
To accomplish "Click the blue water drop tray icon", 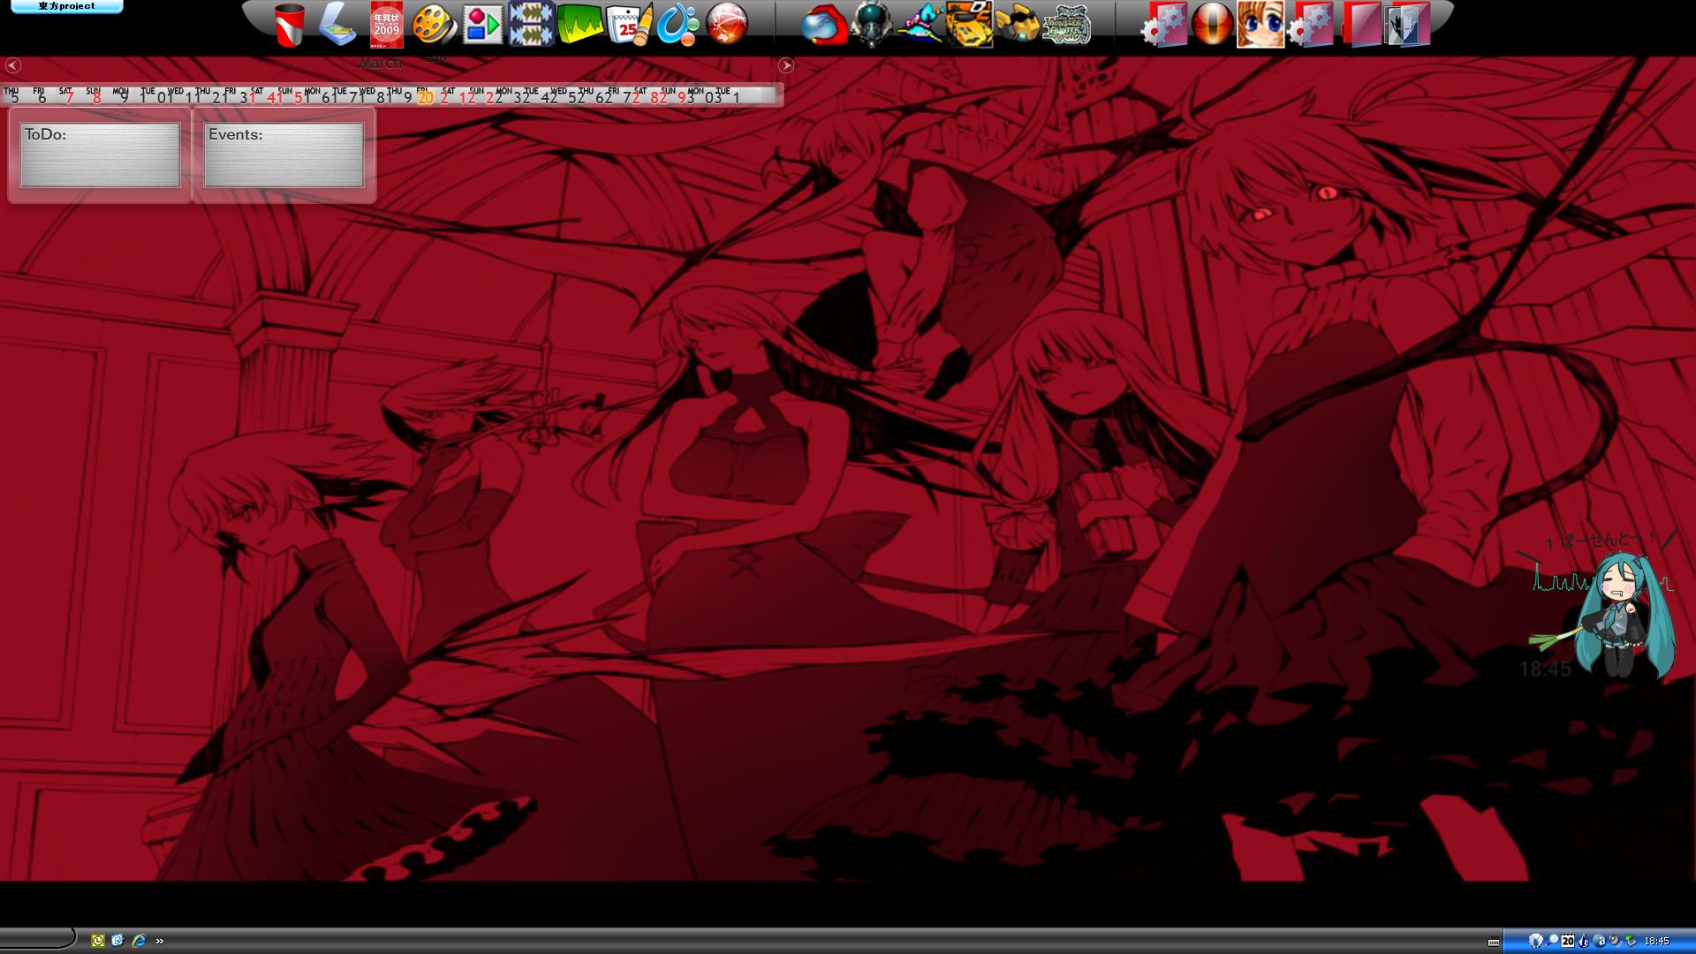I will coord(1584,941).
